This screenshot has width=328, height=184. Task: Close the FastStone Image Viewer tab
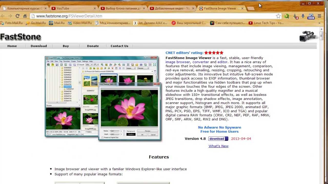coord(242,8)
